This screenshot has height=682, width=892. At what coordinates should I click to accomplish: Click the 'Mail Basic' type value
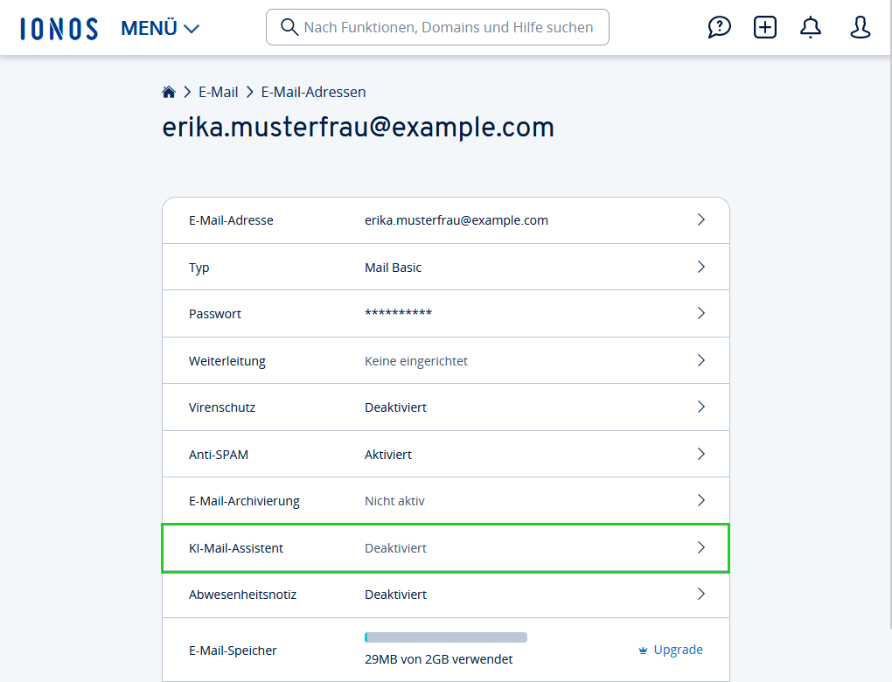point(394,268)
